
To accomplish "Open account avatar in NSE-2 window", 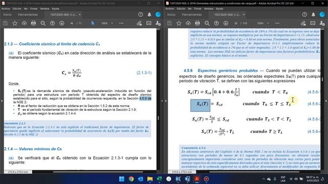I will tap(322, 14).
